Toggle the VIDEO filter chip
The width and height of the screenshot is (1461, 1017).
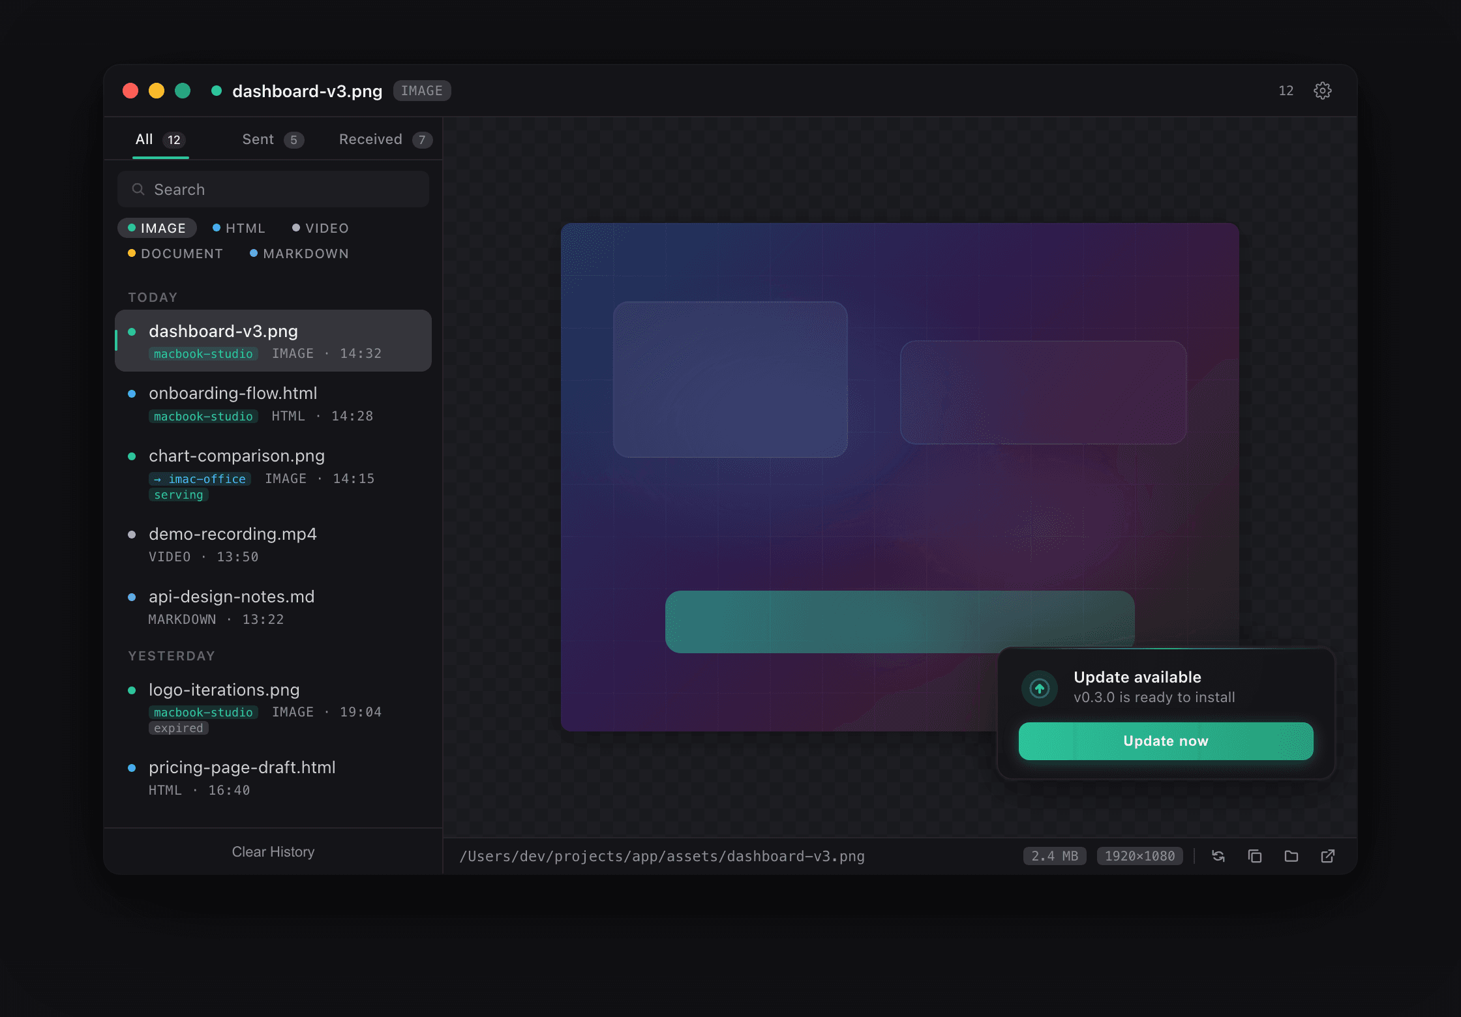[320, 228]
